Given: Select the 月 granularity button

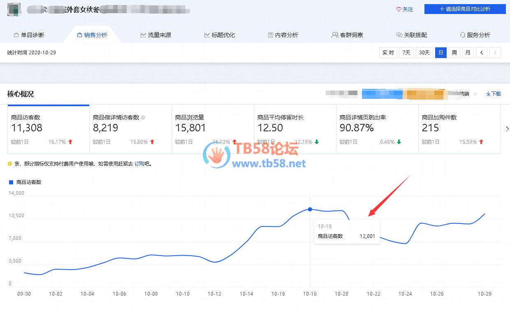Looking at the screenshot, I should coord(468,53).
